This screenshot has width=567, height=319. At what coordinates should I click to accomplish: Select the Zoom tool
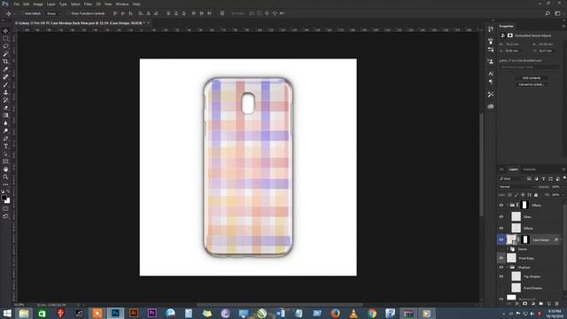pos(5,177)
